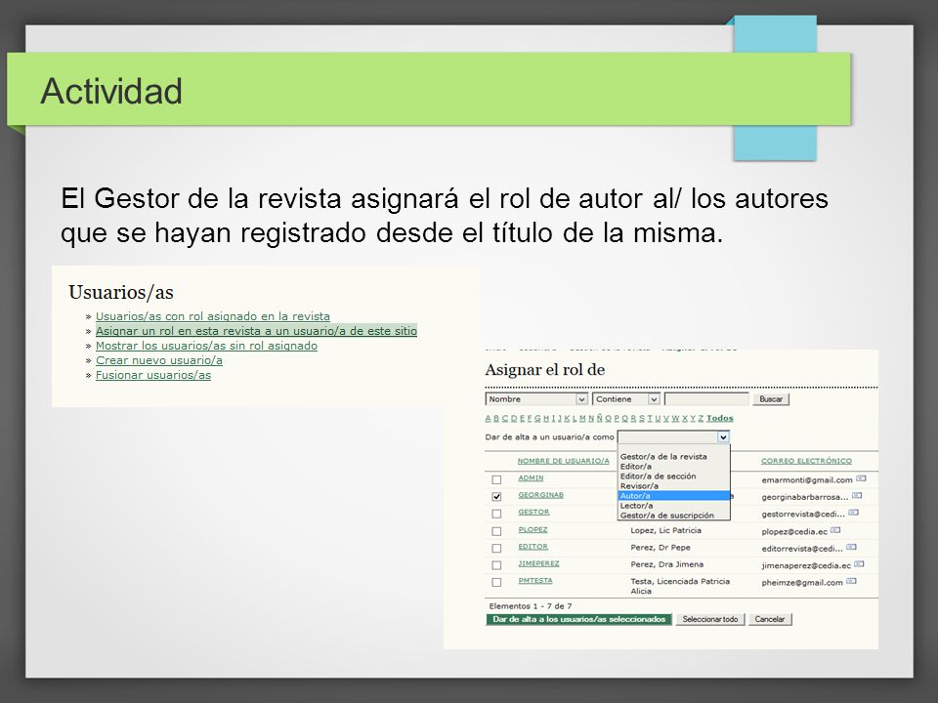Open the Contiene match type dropdown
The width and height of the screenshot is (938, 703).
coord(625,398)
